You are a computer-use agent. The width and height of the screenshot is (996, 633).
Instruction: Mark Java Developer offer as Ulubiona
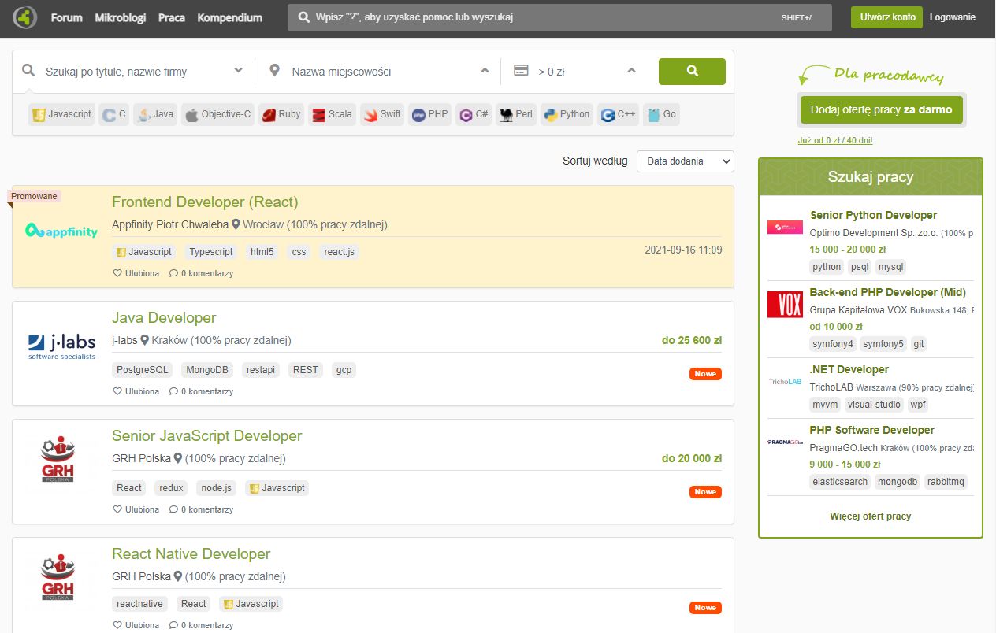pyautogui.click(x=136, y=391)
